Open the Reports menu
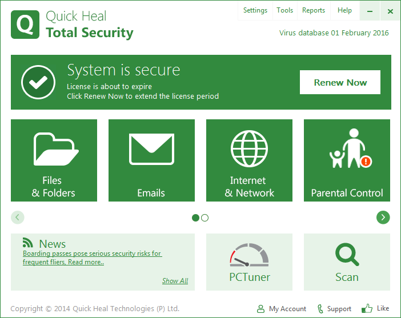Image resolution: width=401 pixels, height=318 pixels. 314,10
